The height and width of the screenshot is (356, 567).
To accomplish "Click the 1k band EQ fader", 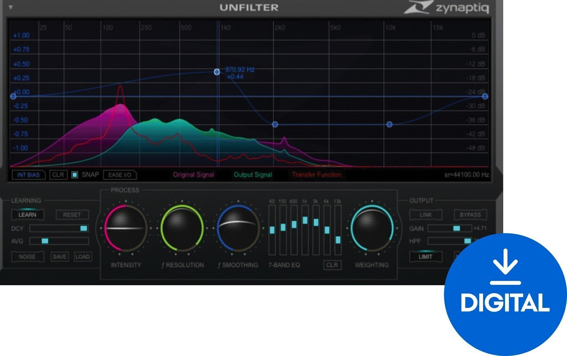I will tap(305, 220).
